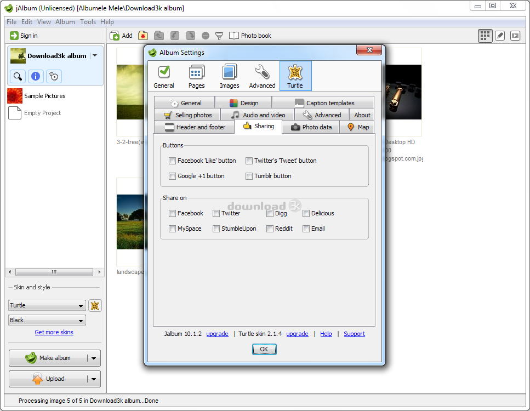
Task: Click the search magnifier under Download3k album
Action: (18, 76)
